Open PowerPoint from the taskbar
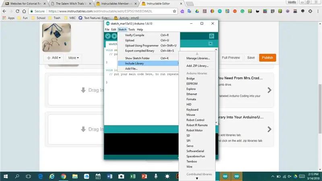 point(144,176)
